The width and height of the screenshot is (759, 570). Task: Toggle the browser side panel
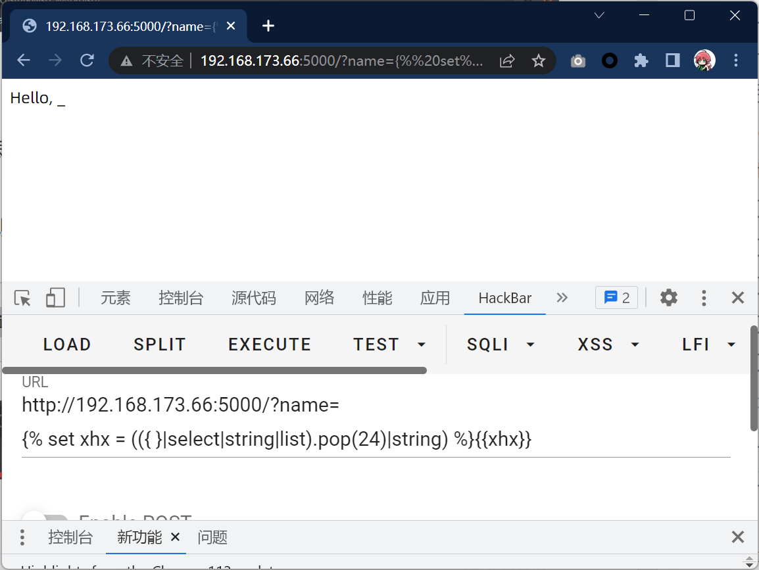pos(672,61)
